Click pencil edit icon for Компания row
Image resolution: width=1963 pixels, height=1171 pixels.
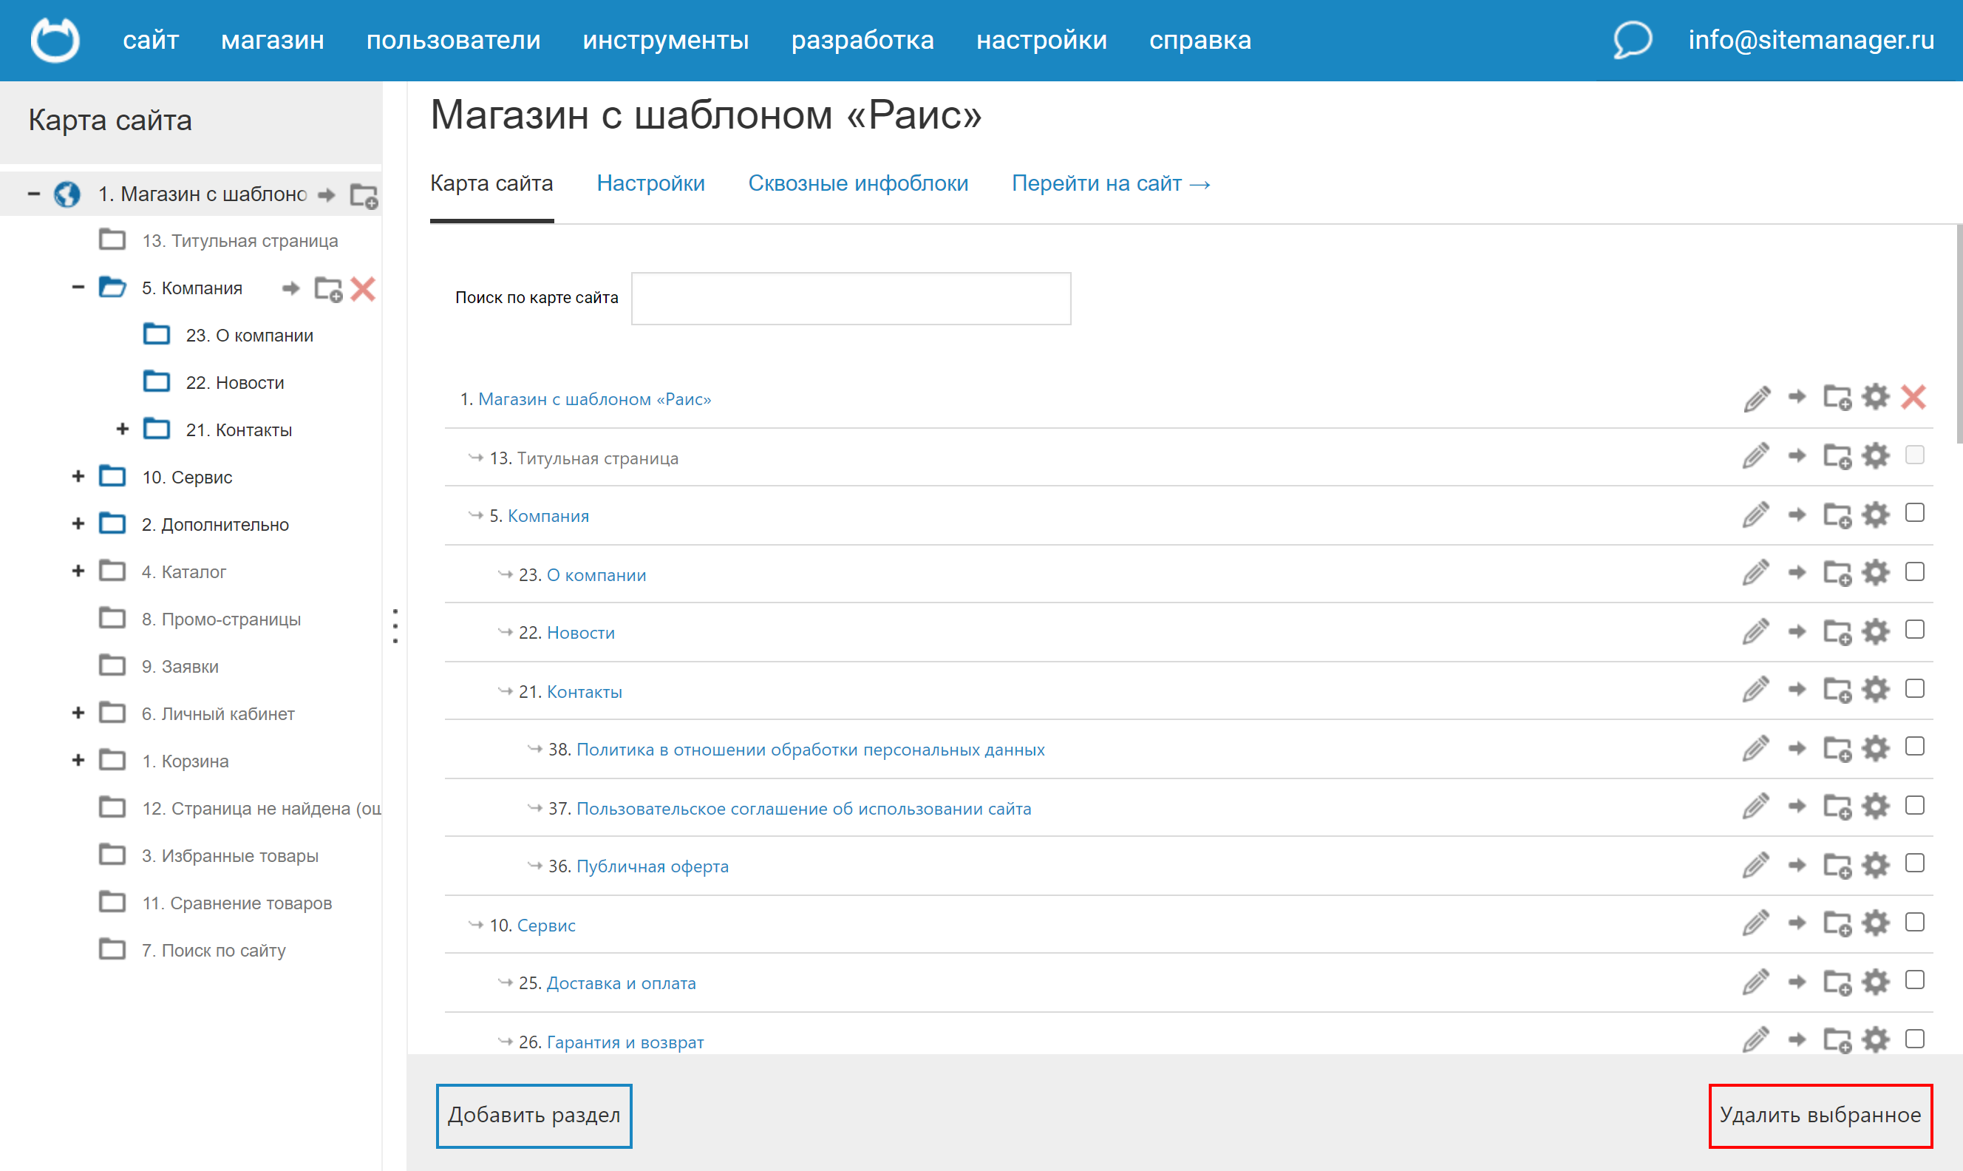point(1755,515)
